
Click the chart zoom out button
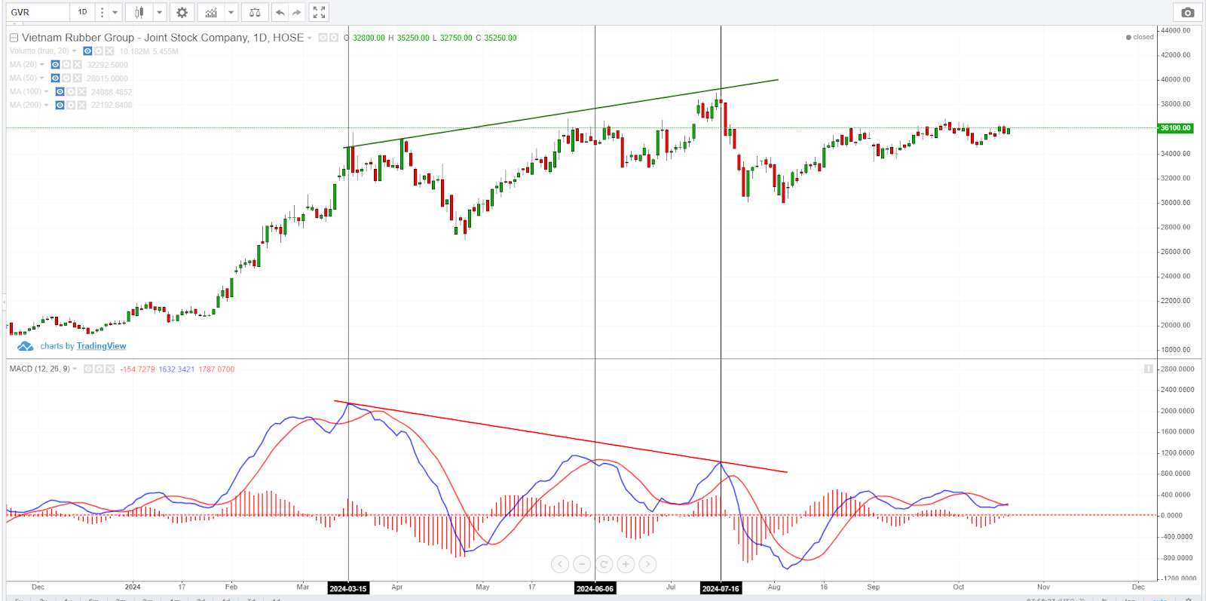tap(582, 564)
